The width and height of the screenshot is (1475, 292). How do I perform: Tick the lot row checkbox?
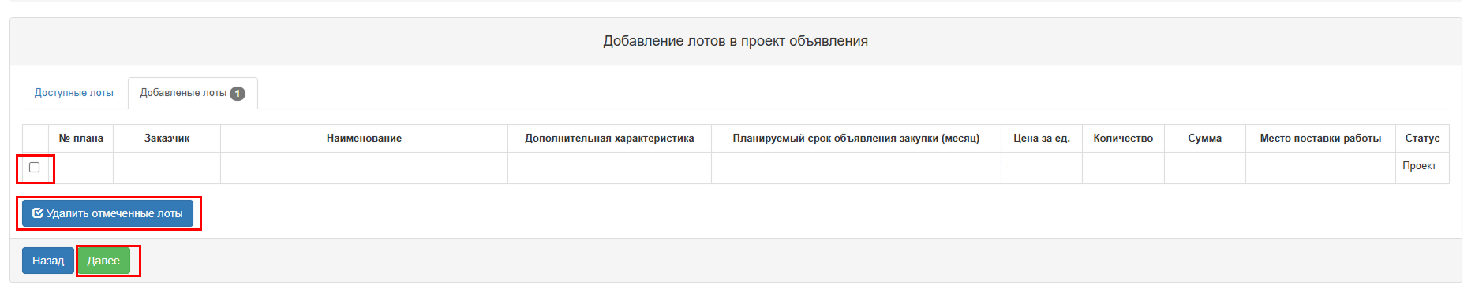[x=35, y=167]
